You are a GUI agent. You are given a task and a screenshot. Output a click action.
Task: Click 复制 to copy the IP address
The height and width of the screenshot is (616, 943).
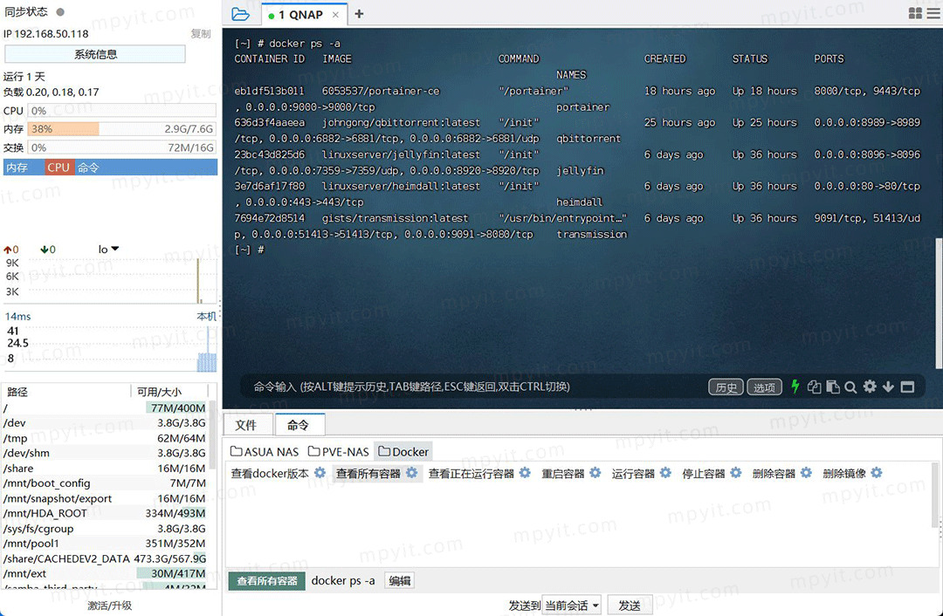200,34
